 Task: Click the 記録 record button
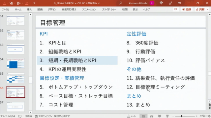[x=187, y=10]
